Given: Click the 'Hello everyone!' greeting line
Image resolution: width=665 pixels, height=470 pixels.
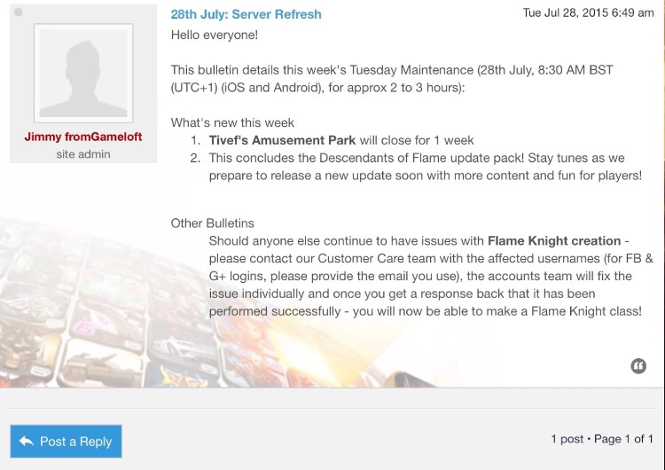Looking at the screenshot, I should pos(215,35).
